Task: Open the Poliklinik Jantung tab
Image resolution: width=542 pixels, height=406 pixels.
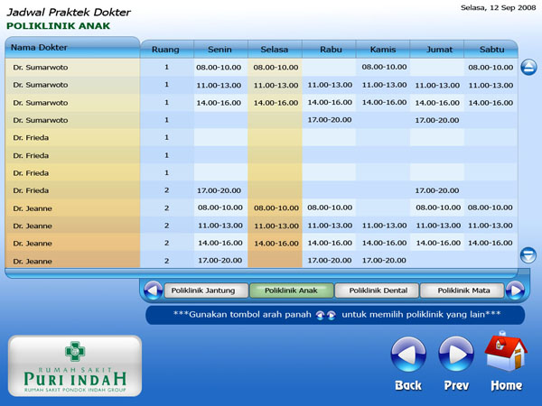Action: coord(203,291)
